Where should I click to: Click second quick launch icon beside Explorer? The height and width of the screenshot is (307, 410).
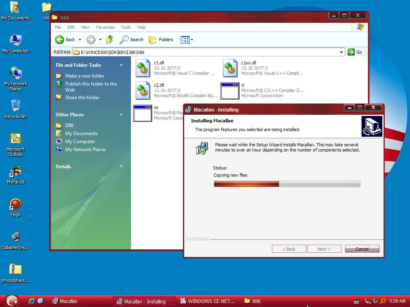click(x=40, y=301)
